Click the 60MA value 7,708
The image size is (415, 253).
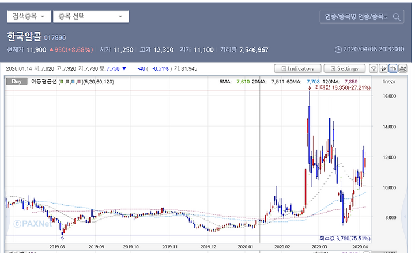click(313, 82)
